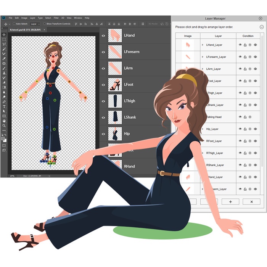This screenshot has width=267, height=267.
Task: Select the Horizontal Type tool
Action: pyautogui.click(x=4, y=106)
